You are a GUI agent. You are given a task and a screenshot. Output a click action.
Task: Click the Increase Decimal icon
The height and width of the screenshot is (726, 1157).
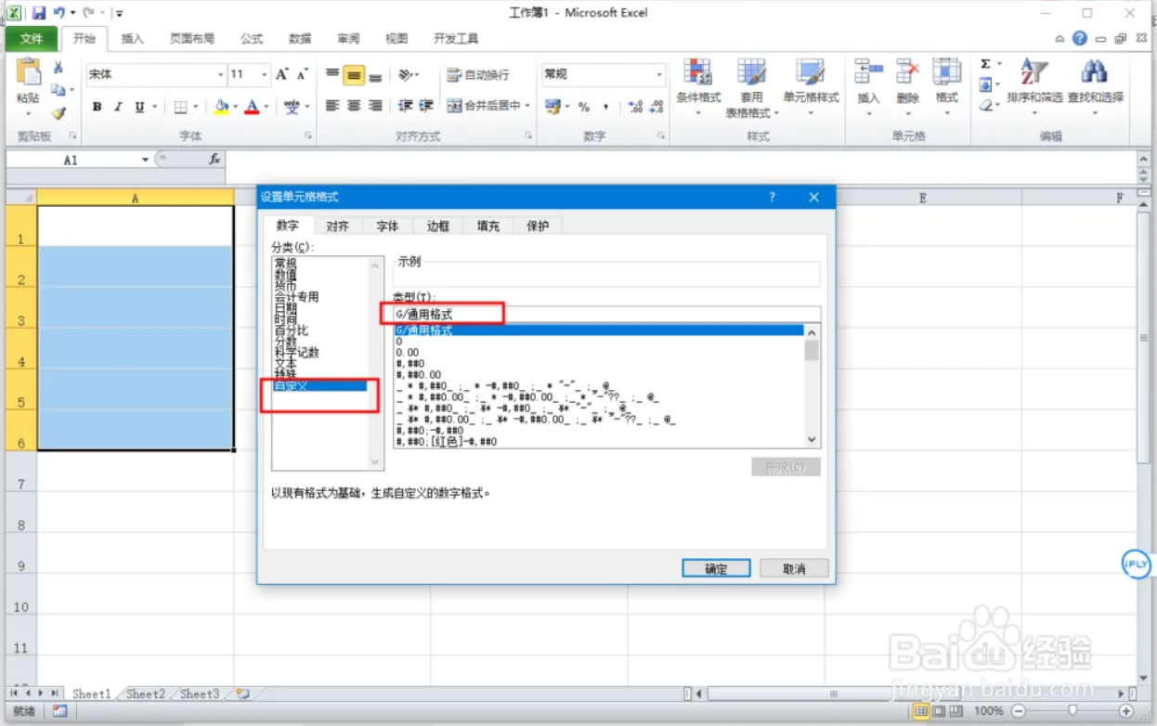point(636,107)
